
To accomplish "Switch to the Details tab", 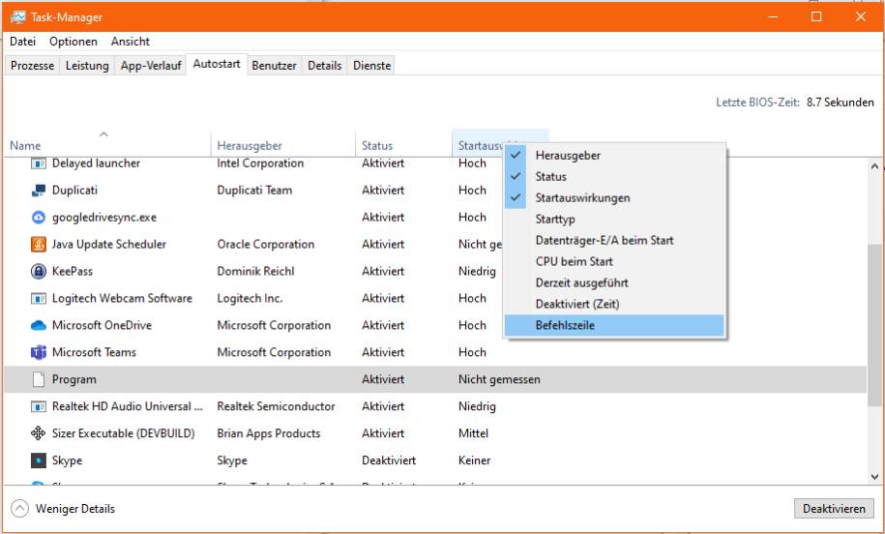I will pos(325,66).
